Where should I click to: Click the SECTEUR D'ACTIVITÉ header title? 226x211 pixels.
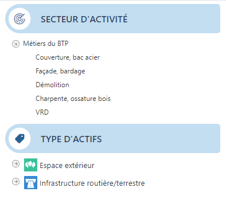pyautogui.click(x=84, y=19)
